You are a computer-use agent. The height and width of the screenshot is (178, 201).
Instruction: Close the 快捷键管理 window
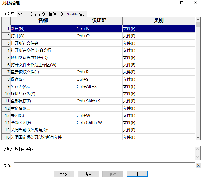(x=196, y=3)
